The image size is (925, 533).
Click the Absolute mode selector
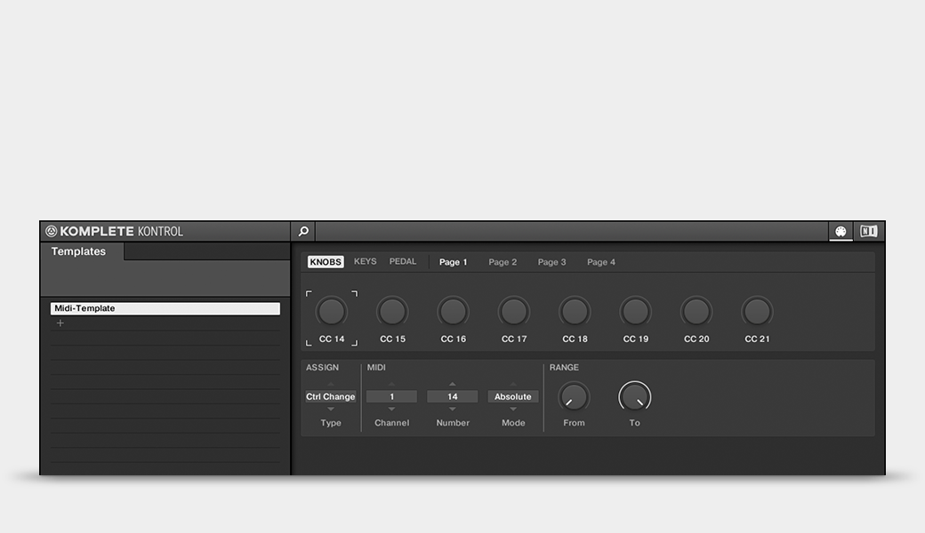513,396
